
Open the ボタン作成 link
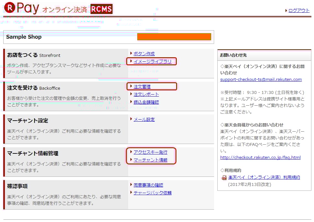coord(144,54)
